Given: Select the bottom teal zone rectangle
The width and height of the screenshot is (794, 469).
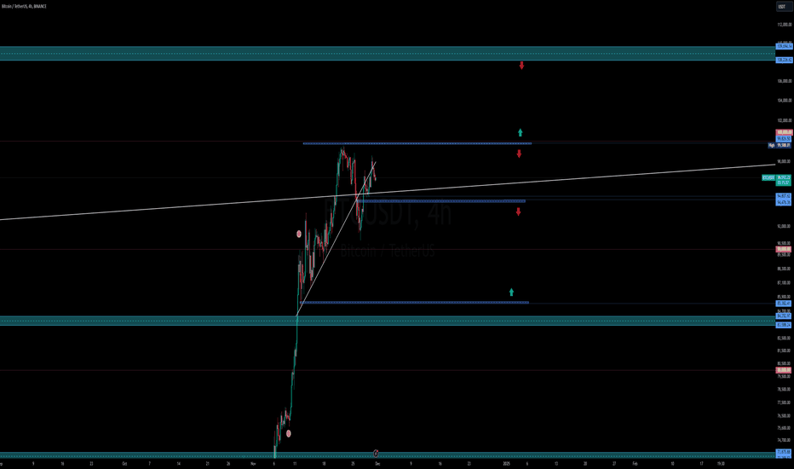Looking at the screenshot, I should [388, 455].
